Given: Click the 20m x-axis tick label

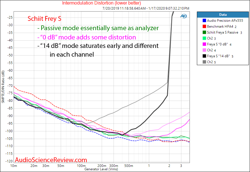Looking at the screenshot, I should click(34, 166).
